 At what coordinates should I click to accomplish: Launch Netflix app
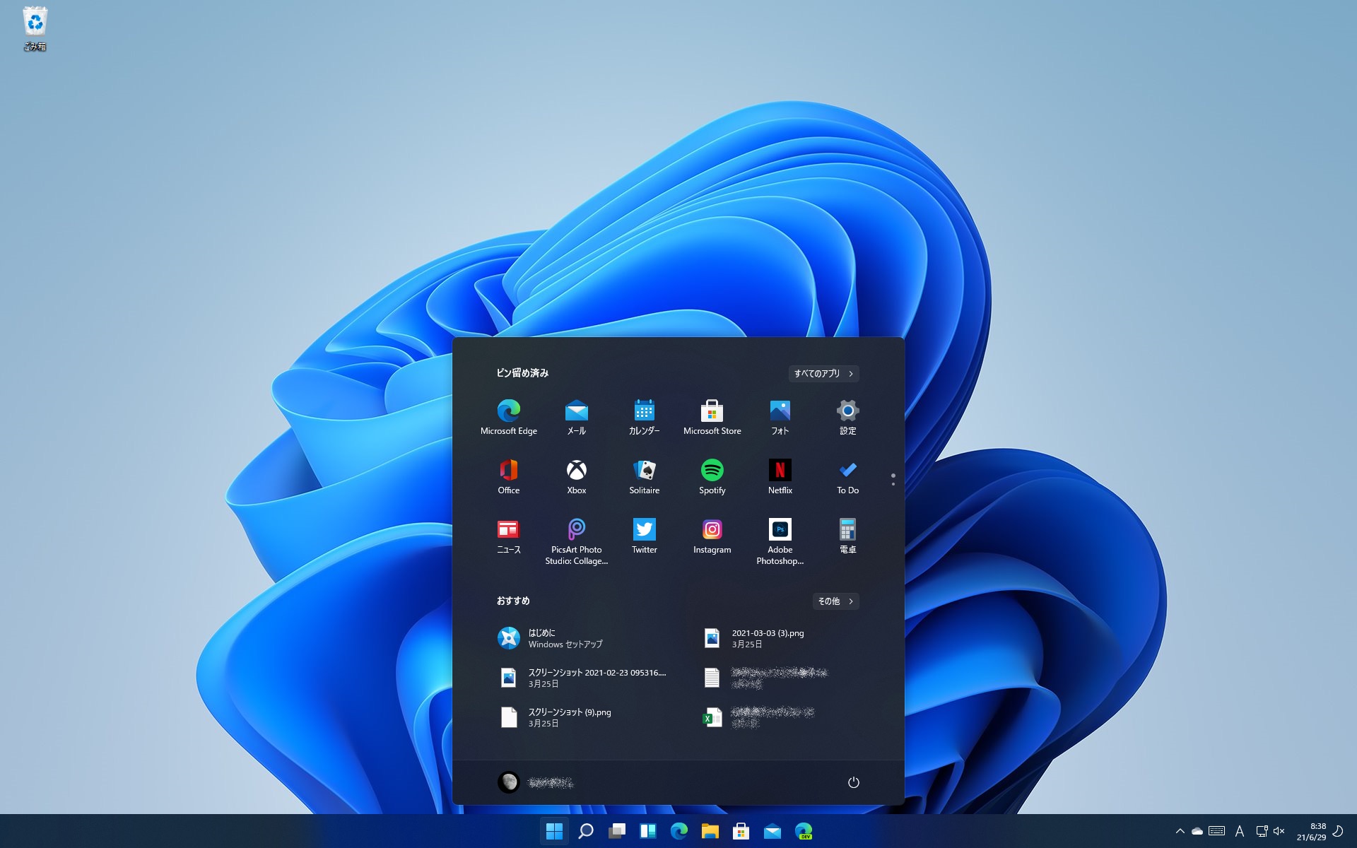(780, 476)
